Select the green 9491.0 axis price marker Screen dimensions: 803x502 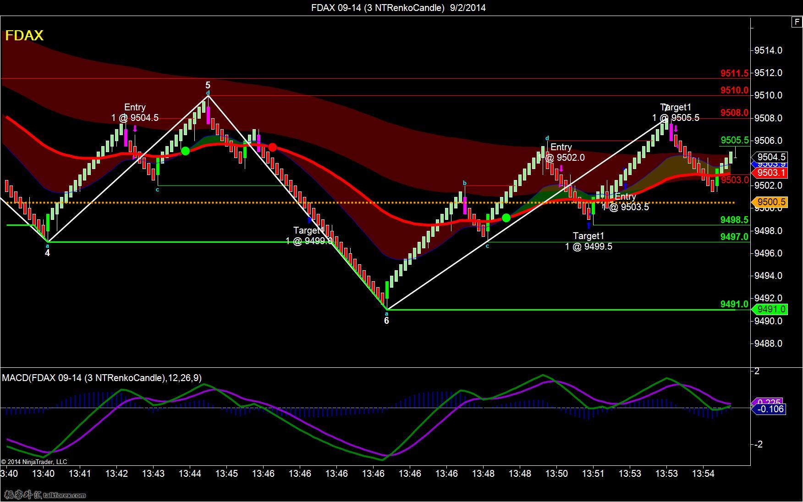pyautogui.click(x=770, y=309)
